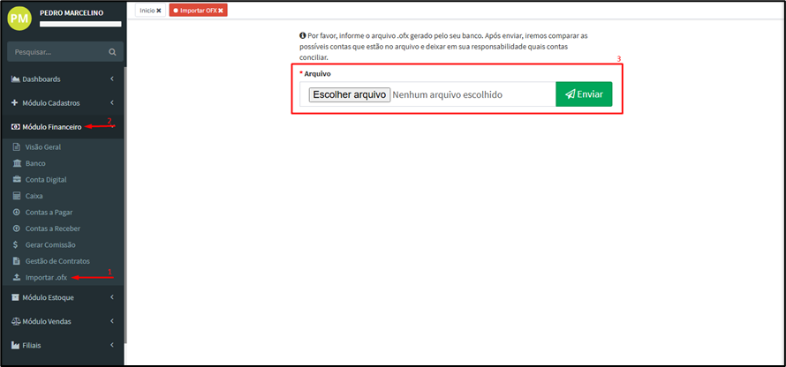Click the Banco building icon

(x=16, y=163)
